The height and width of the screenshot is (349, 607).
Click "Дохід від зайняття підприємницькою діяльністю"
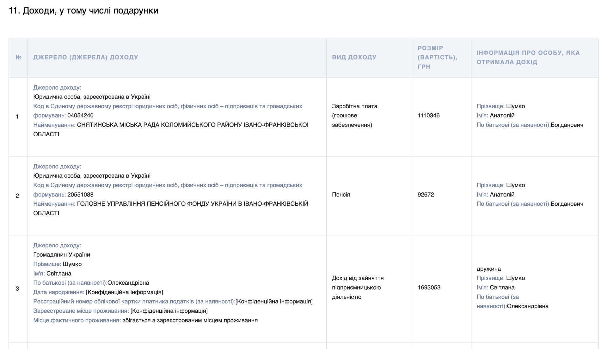tap(358, 287)
